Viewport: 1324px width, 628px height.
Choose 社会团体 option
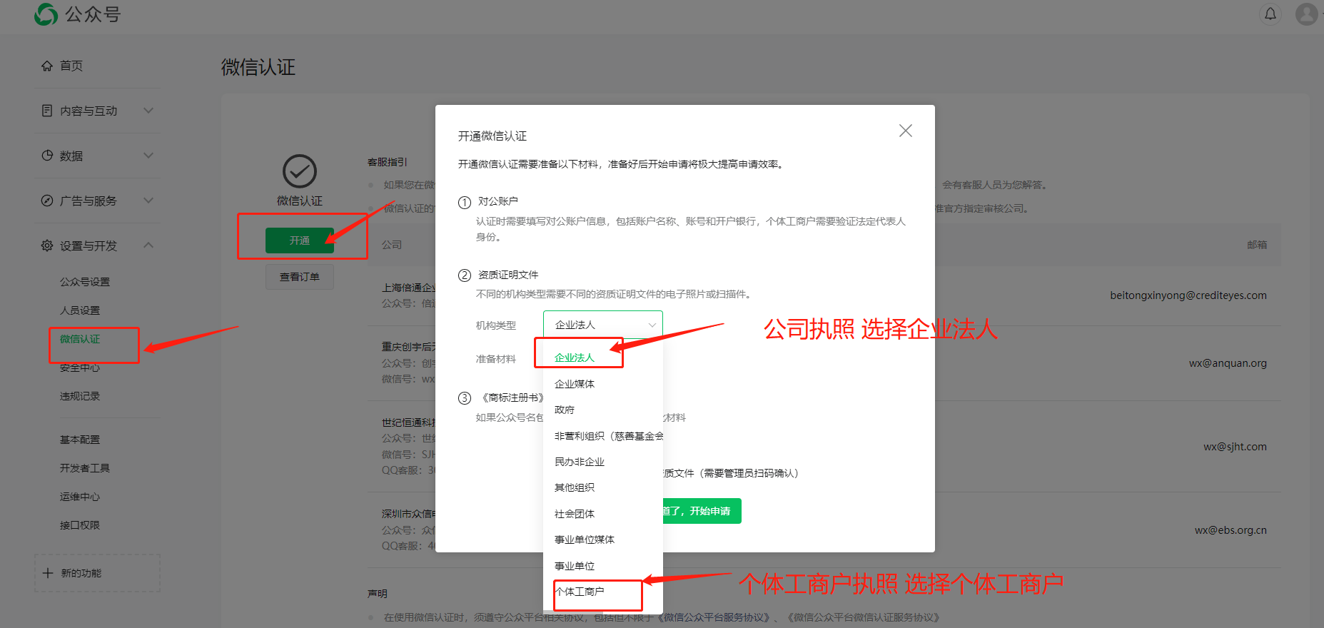(603, 514)
